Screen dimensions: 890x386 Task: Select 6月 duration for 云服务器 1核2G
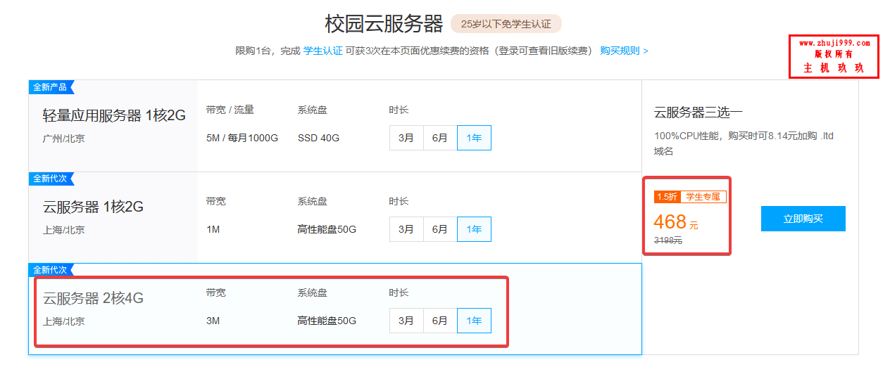pos(440,229)
